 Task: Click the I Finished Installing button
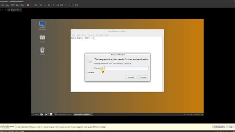219,127
